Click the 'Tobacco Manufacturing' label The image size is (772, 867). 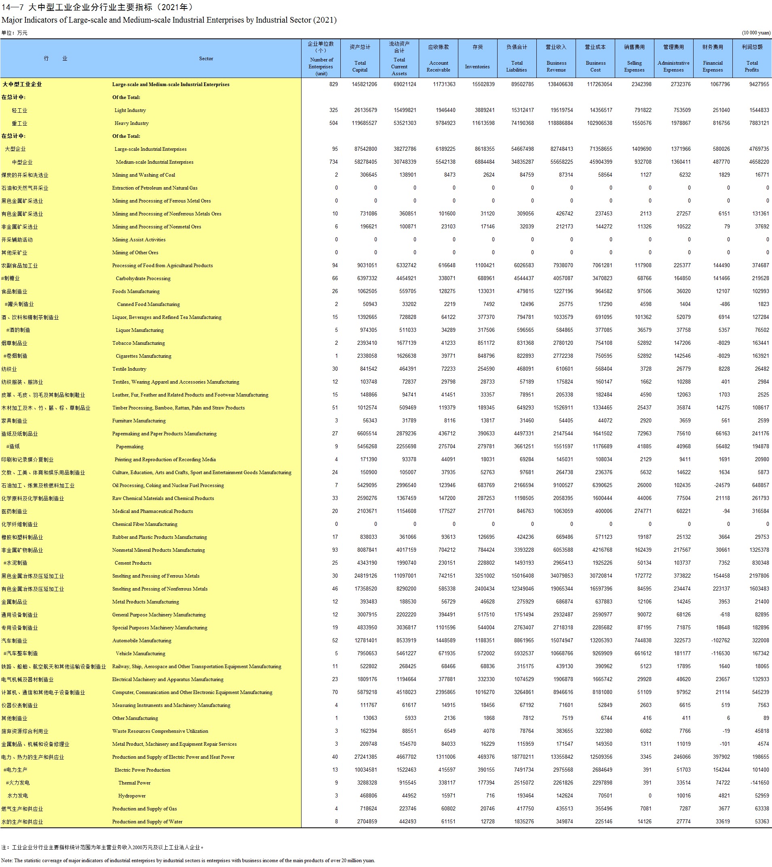pyautogui.click(x=138, y=343)
